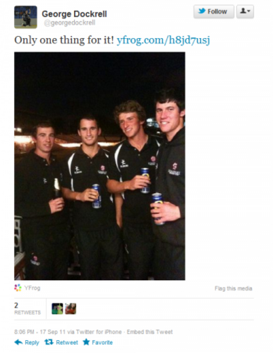Open the second retweeter's red avatar
Screen dimensions: 273x353
click(71, 309)
